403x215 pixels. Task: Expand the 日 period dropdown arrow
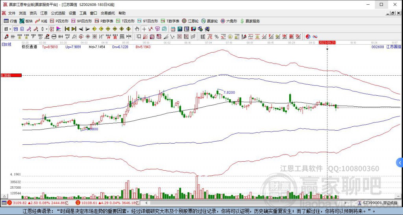10,29
